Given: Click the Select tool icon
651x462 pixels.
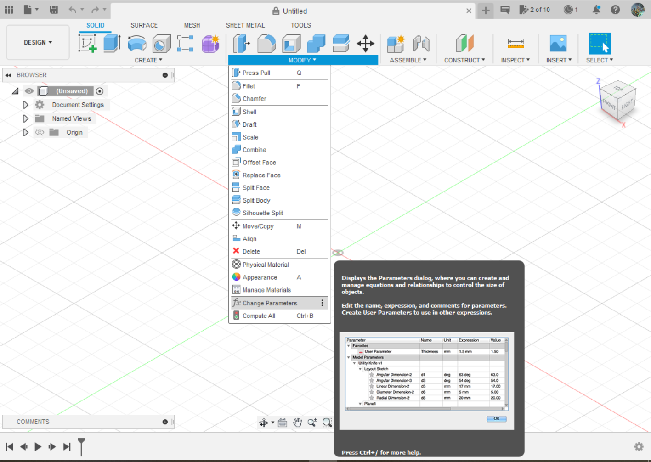Looking at the screenshot, I should [600, 44].
